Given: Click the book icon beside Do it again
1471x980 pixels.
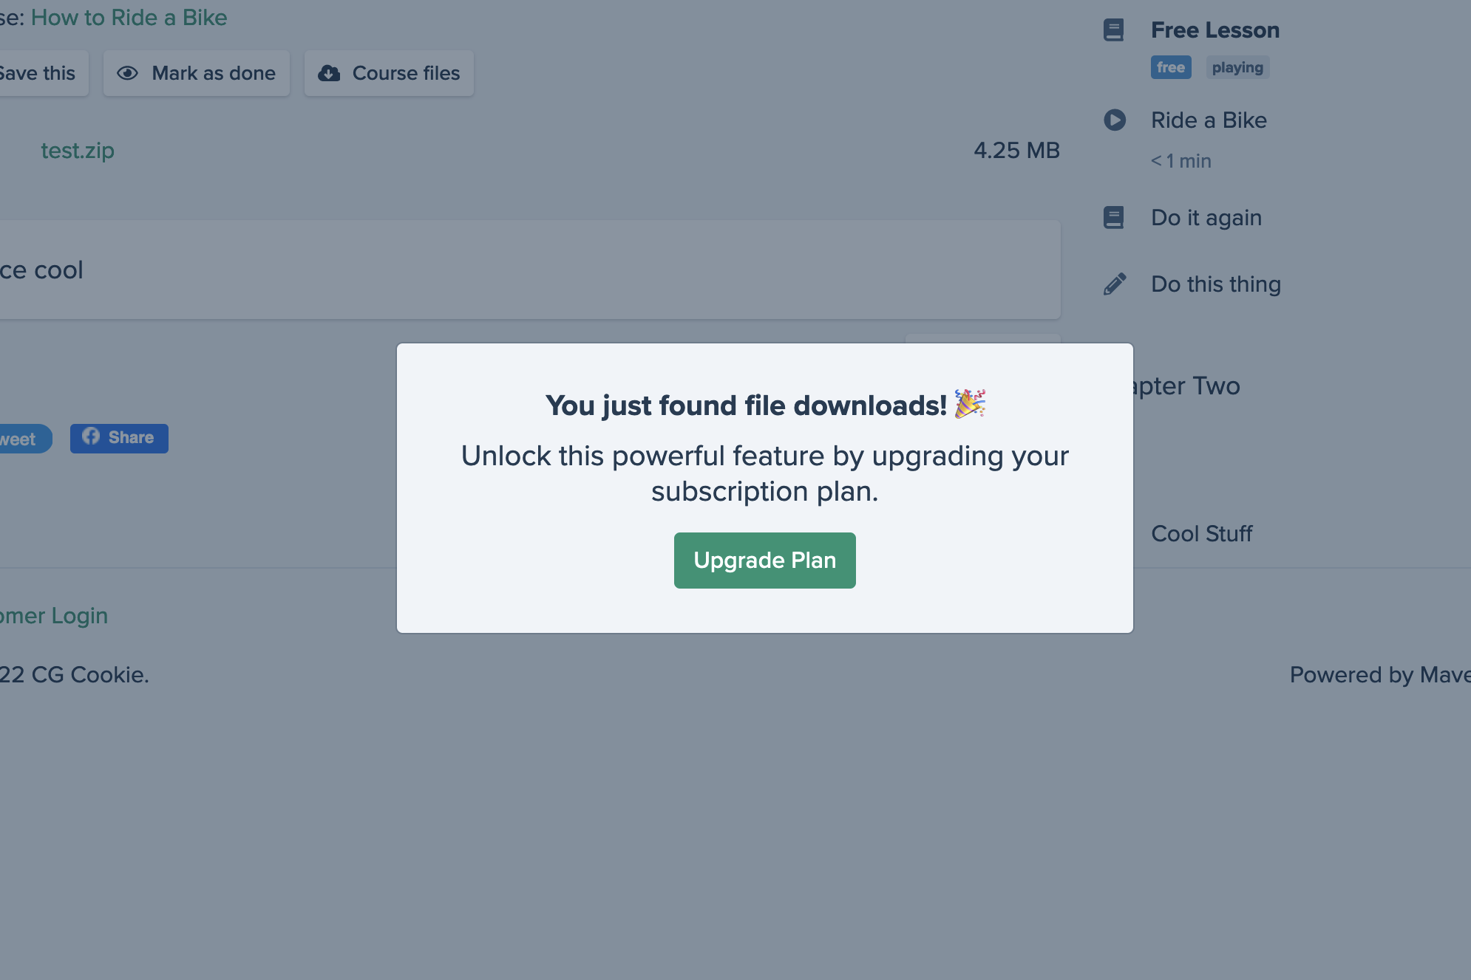Looking at the screenshot, I should coord(1113,217).
